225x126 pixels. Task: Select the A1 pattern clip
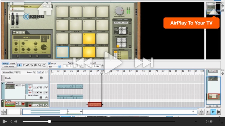click(x=63, y=97)
